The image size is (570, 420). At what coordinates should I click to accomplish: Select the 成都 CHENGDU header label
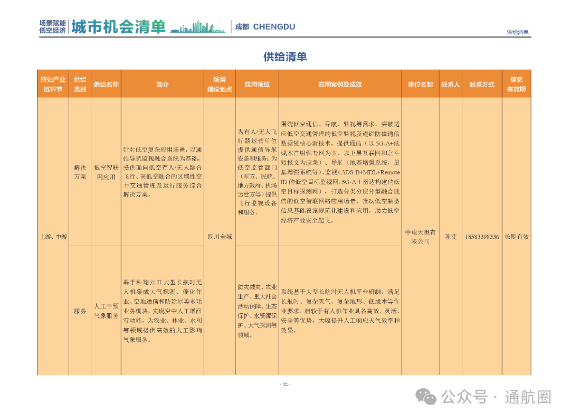point(265,27)
